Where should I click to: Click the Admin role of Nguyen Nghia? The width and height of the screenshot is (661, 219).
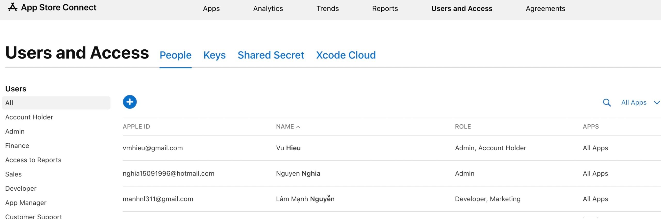click(465, 173)
